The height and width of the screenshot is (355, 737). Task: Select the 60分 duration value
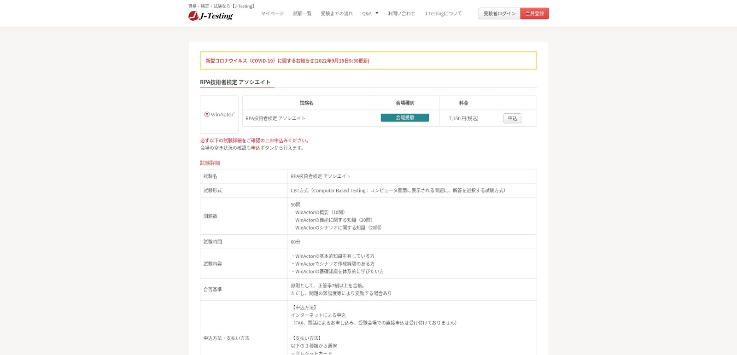[295, 242]
